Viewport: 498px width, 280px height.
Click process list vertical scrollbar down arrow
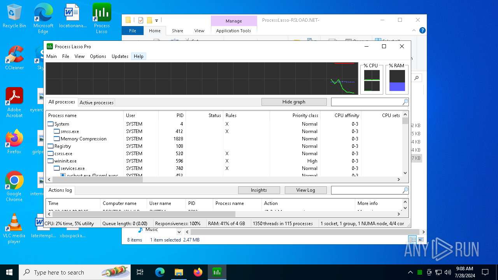point(405,173)
